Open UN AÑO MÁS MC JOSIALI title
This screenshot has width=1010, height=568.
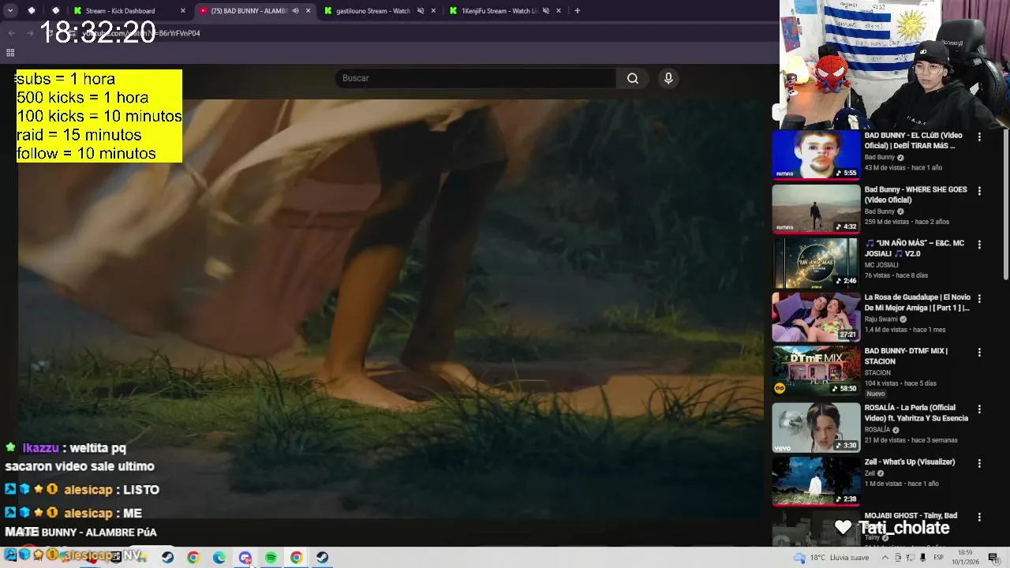tap(914, 248)
